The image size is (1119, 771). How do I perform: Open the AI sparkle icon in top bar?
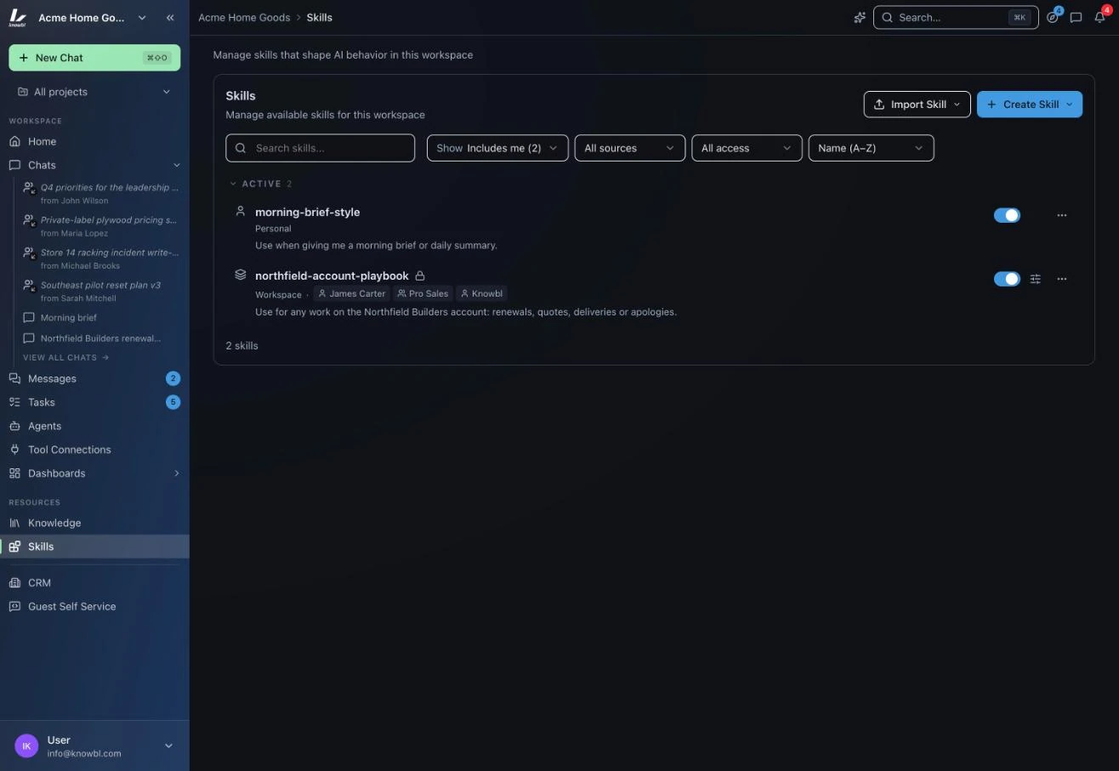click(x=860, y=17)
